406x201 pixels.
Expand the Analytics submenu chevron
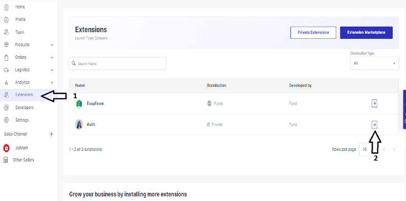click(52, 82)
